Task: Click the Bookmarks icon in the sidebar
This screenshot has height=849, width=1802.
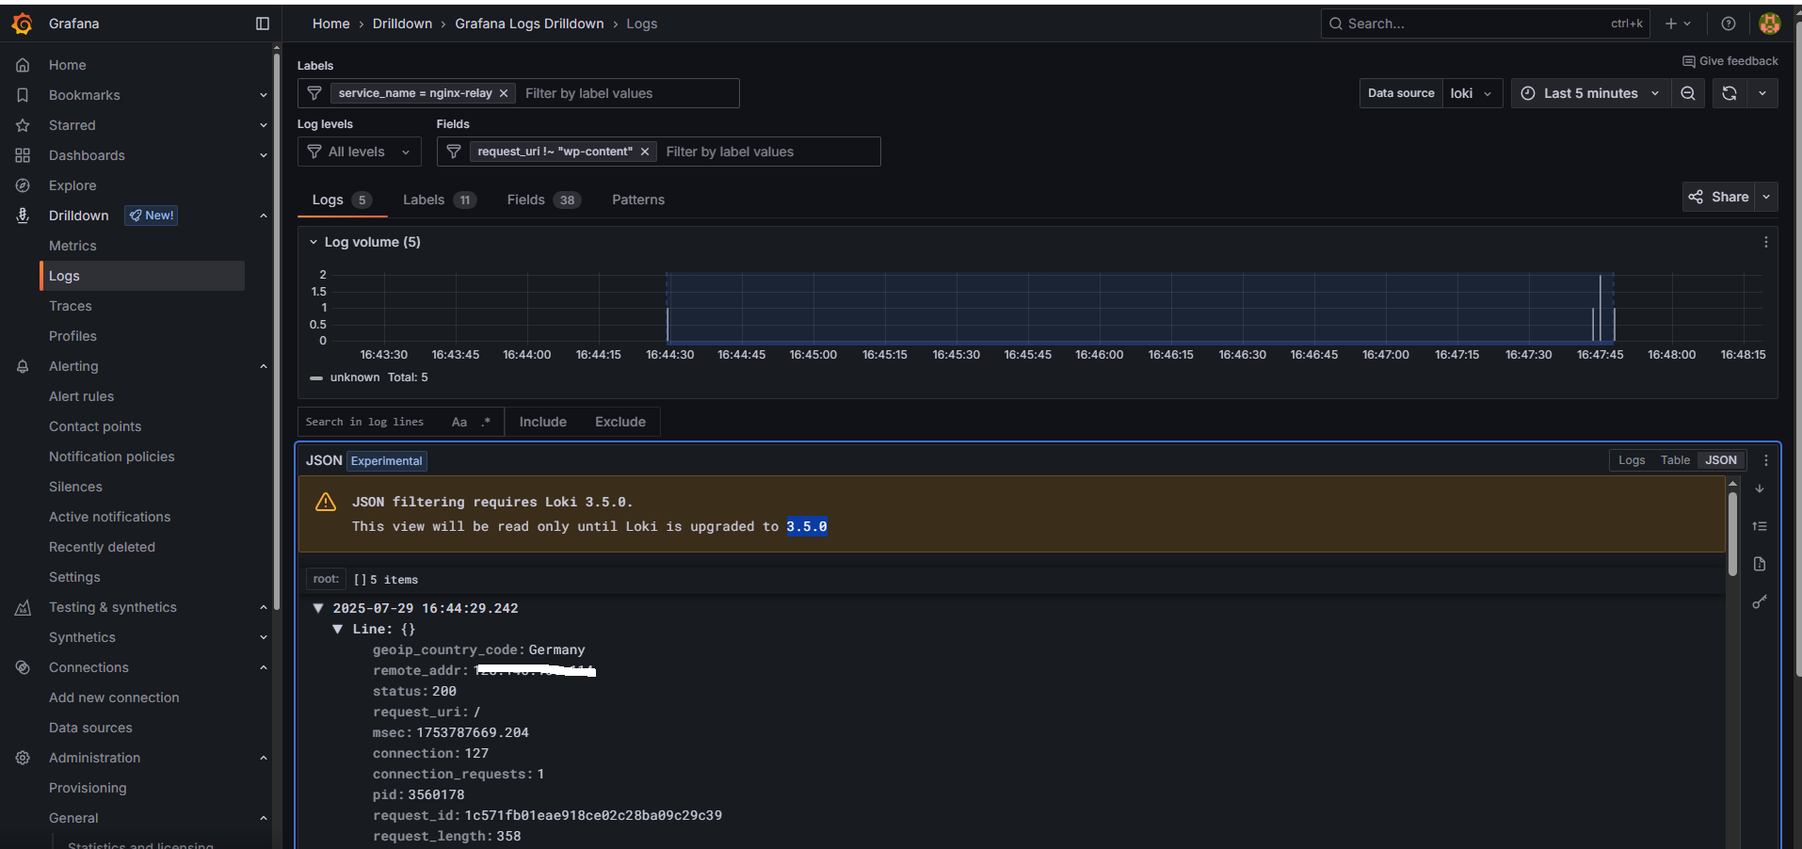Action: [23, 95]
